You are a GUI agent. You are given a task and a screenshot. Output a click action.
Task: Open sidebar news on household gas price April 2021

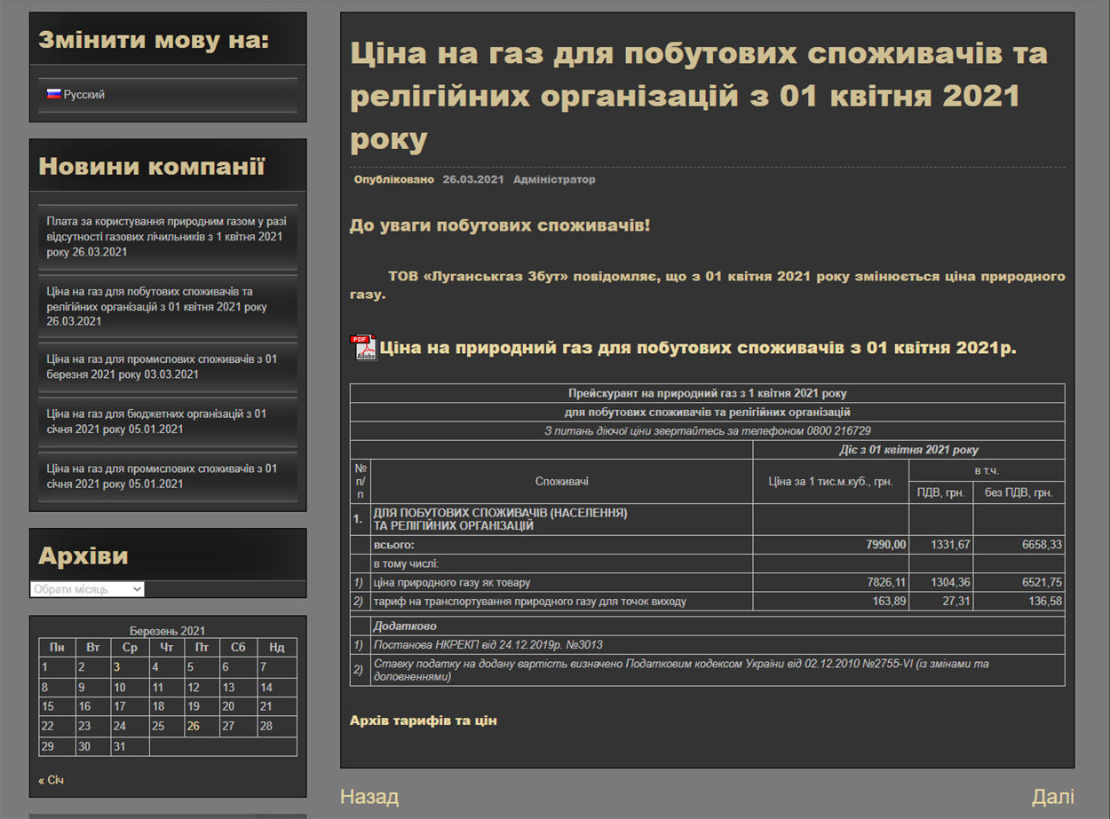pyautogui.click(x=157, y=306)
